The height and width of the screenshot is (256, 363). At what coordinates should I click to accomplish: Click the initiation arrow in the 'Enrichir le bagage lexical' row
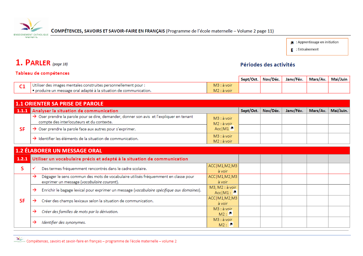(x=234, y=192)
